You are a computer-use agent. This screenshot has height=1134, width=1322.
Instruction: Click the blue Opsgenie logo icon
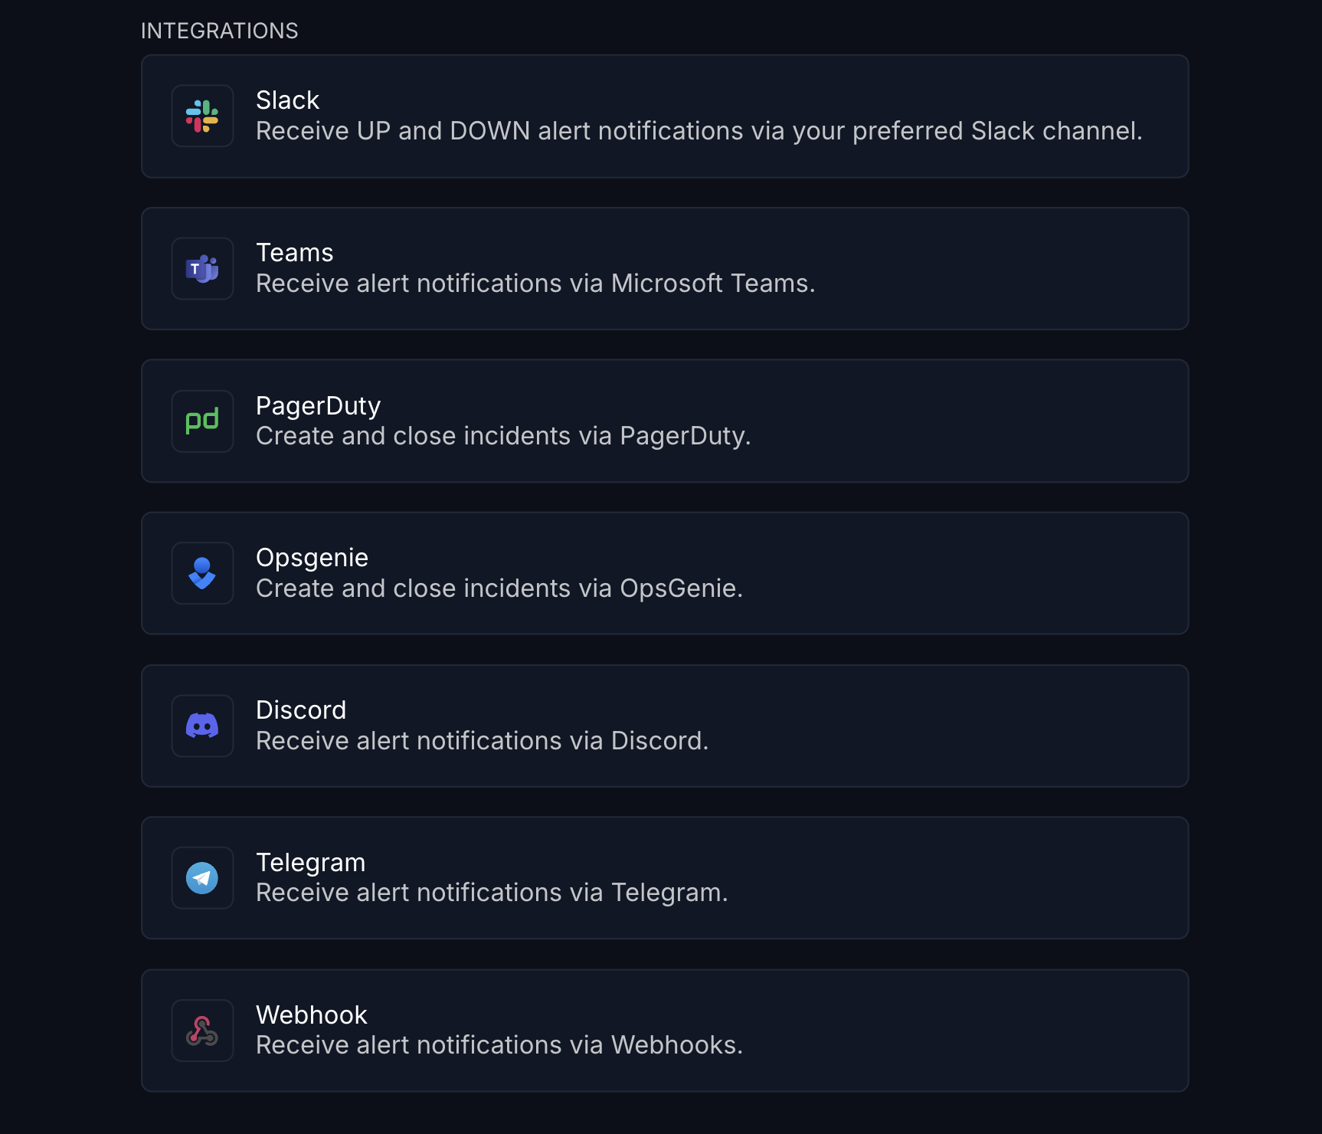(202, 573)
